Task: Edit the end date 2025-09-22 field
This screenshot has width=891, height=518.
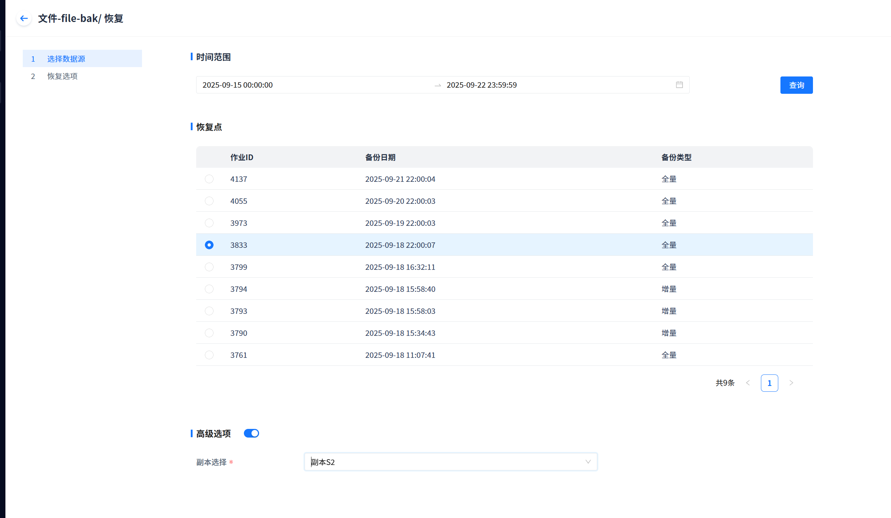Action: coord(481,85)
